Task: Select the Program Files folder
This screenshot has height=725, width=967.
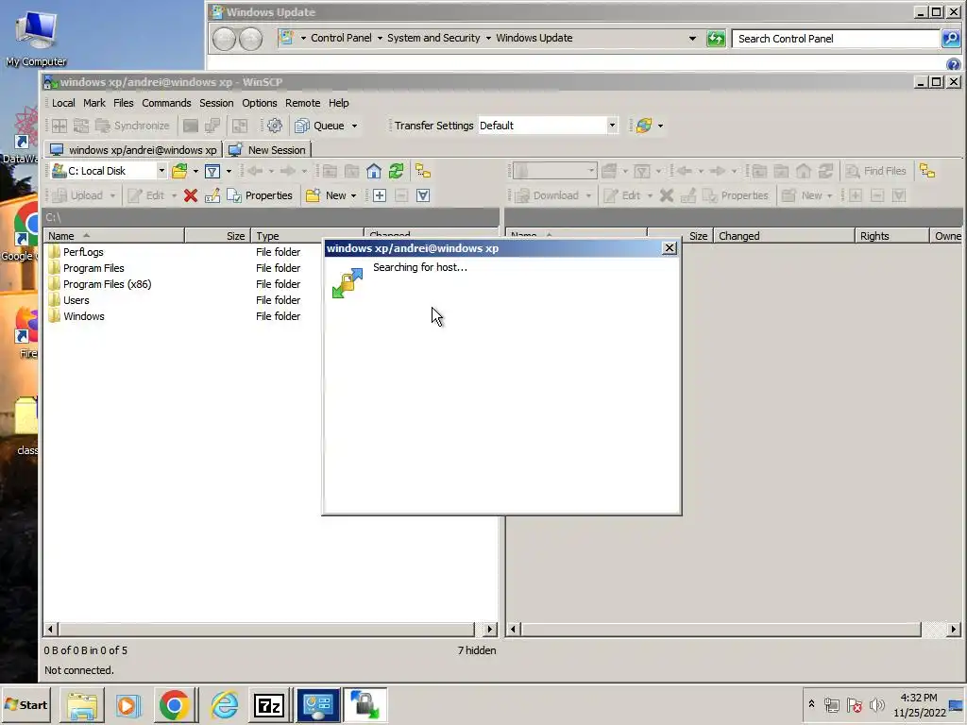Action: tap(93, 268)
